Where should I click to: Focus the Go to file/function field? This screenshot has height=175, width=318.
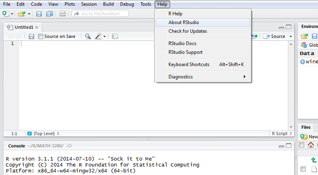point(100,13)
